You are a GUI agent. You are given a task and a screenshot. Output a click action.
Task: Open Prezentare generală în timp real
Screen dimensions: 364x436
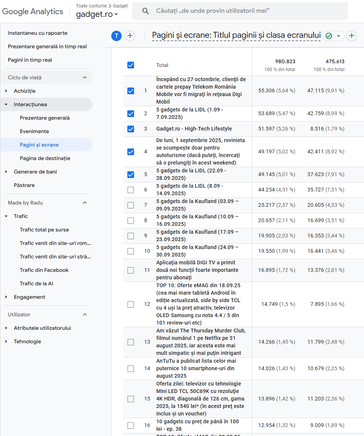(47, 46)
